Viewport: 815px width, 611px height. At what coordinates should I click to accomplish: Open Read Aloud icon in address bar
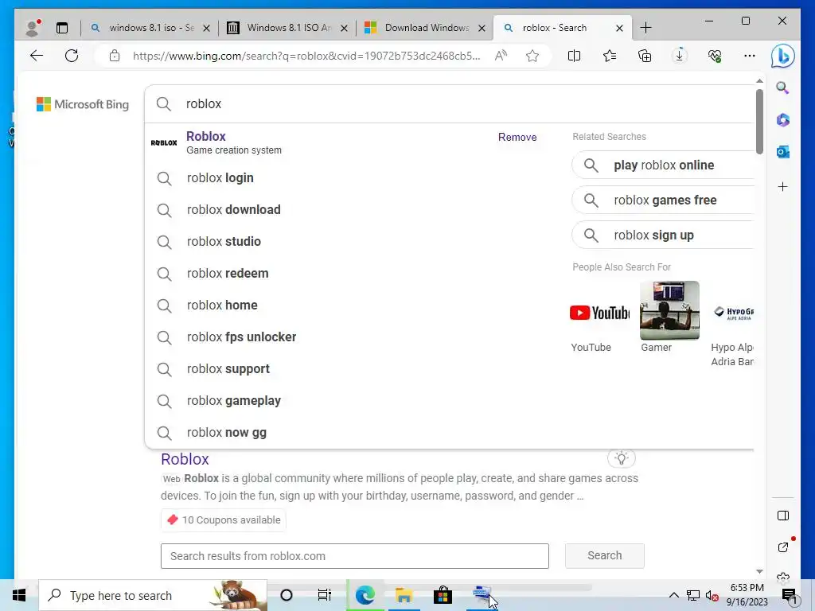tap(501, 56)
